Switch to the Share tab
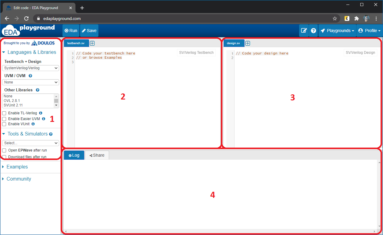383x235 pixels. (x=97, y=155)
